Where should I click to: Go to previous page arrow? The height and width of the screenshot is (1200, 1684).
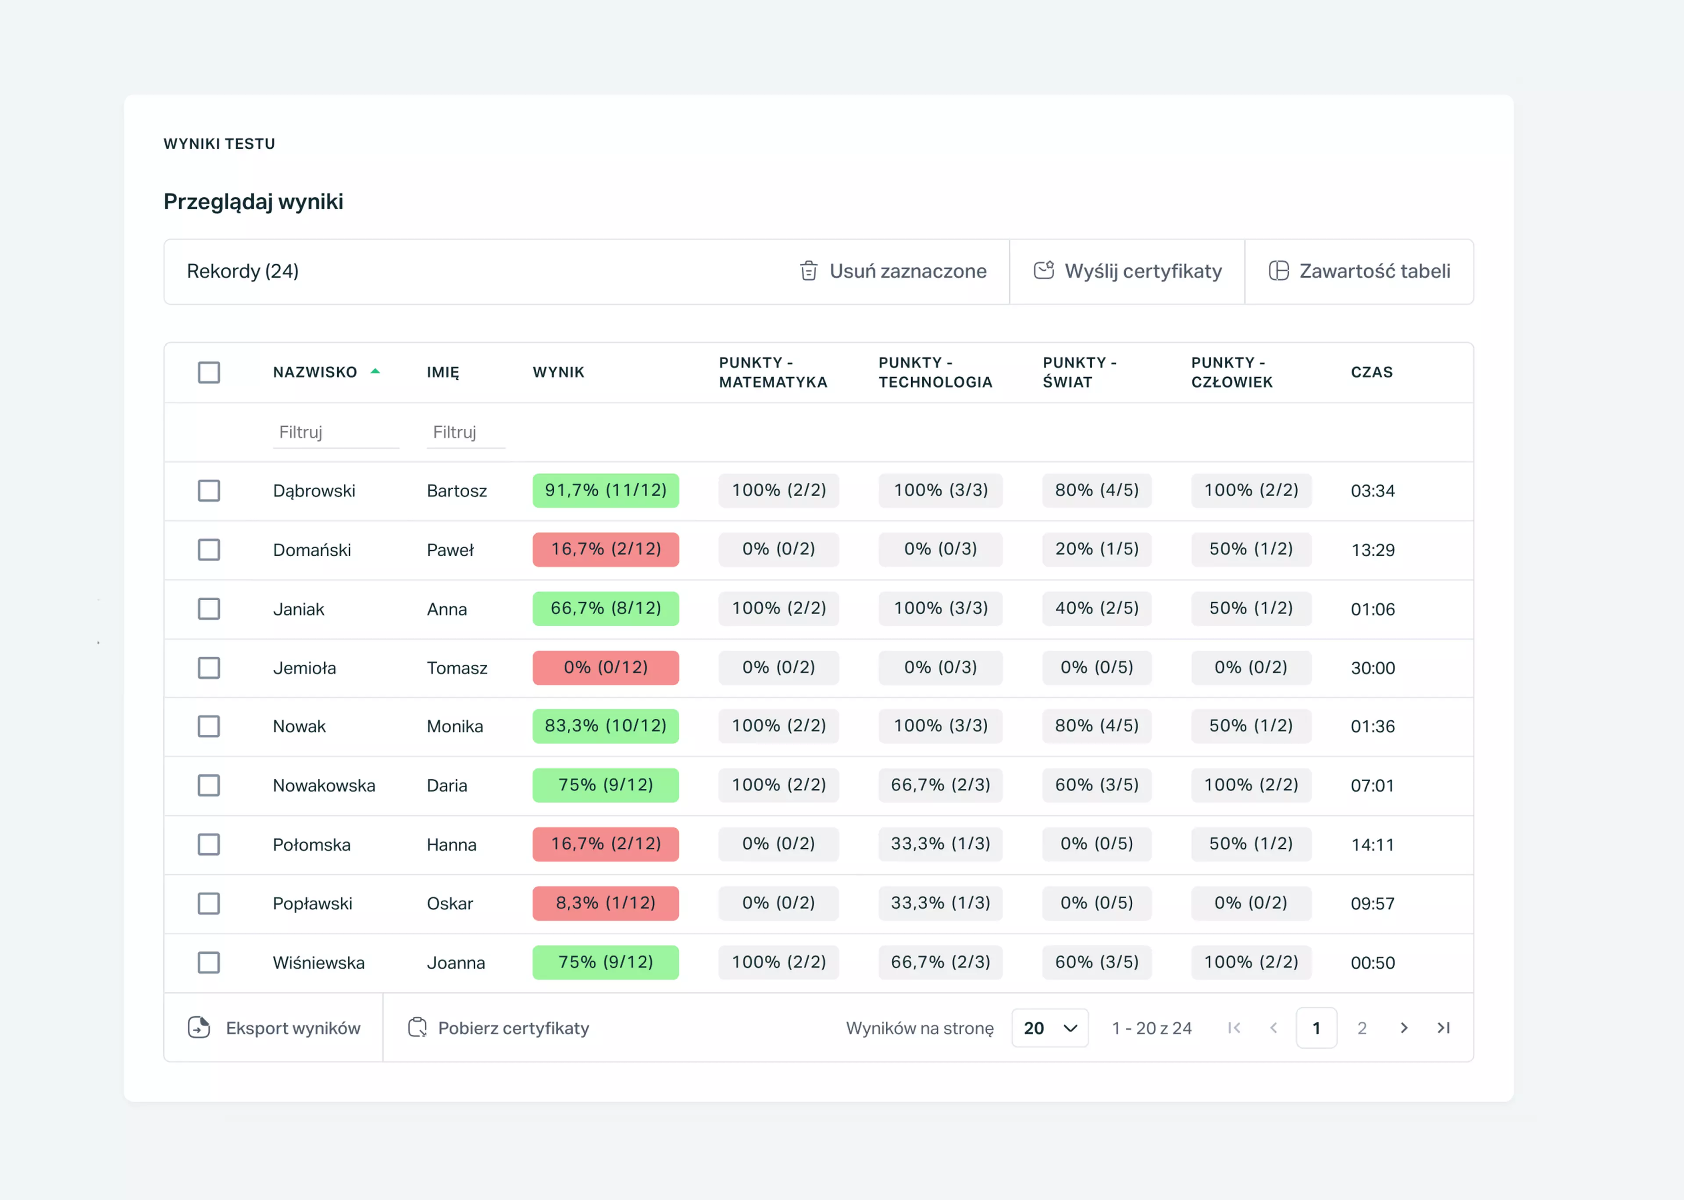pos(1274,1028)
